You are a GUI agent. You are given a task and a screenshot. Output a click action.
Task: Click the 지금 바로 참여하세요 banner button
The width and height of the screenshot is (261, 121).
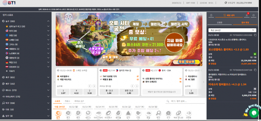[174, 43]
